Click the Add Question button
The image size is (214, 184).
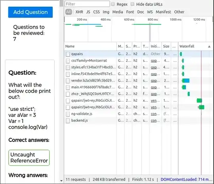click(x=31, y=12)
